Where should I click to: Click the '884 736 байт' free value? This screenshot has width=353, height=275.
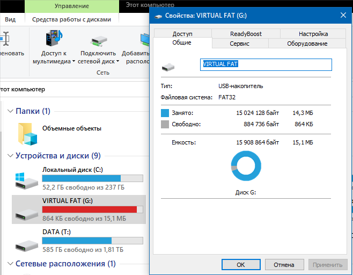[261, 124]
